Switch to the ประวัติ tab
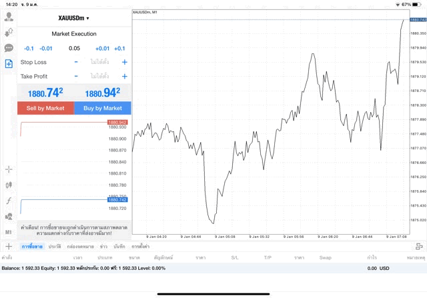427x298 pixels. tap(55, 247)
